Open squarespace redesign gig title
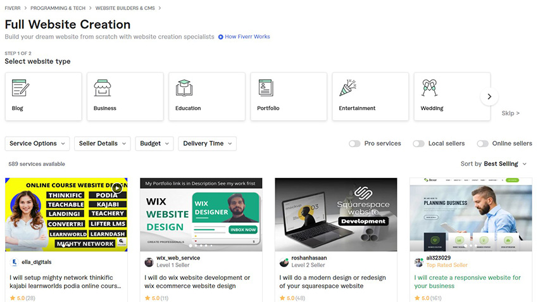This screenshot has width=538, height=302. tap(332, 282)
